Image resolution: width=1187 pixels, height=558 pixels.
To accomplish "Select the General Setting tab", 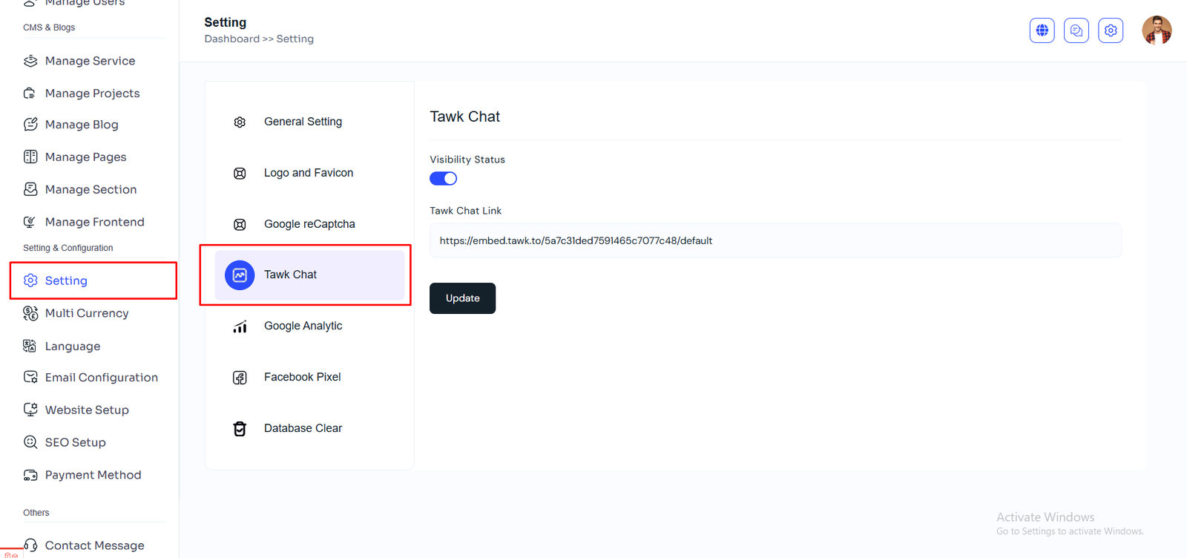I will point(303,122).
